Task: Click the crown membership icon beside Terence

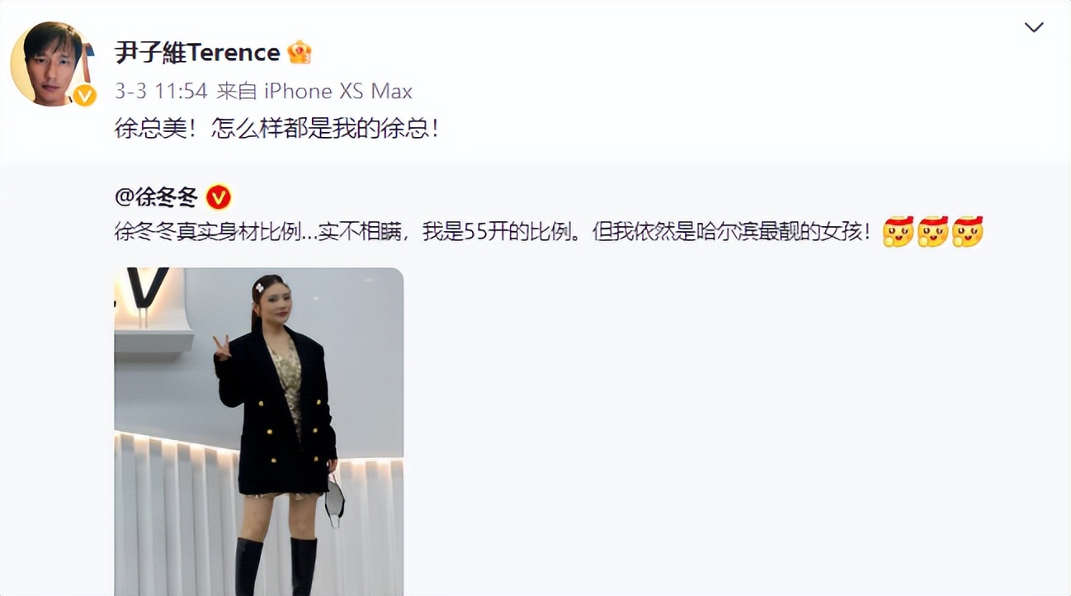Action: (300, 53)
